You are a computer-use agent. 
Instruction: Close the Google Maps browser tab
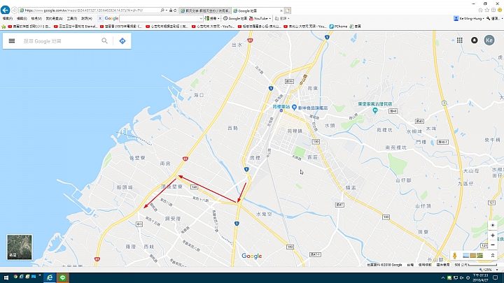coord(281,10)
